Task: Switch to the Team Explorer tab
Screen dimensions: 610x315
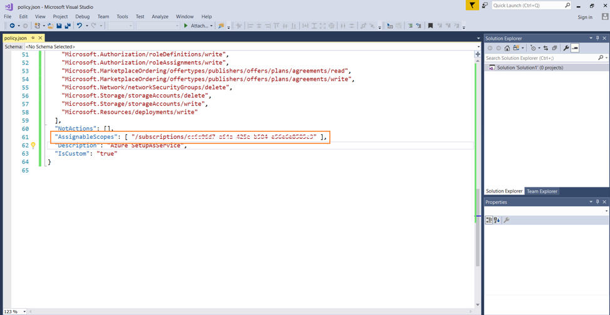Action: [x=542, y=191]
